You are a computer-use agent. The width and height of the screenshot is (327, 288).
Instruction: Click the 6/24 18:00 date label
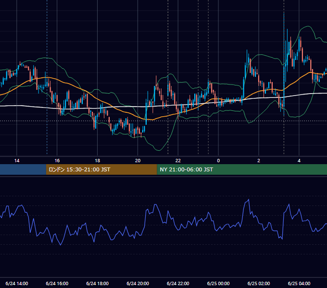tap(98, 283)
